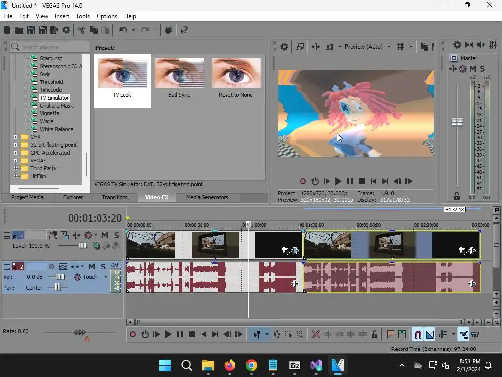Copy preview snapshot to clipboard
The height and width of the screenshot is (377, 502).
tap(424, 47)
